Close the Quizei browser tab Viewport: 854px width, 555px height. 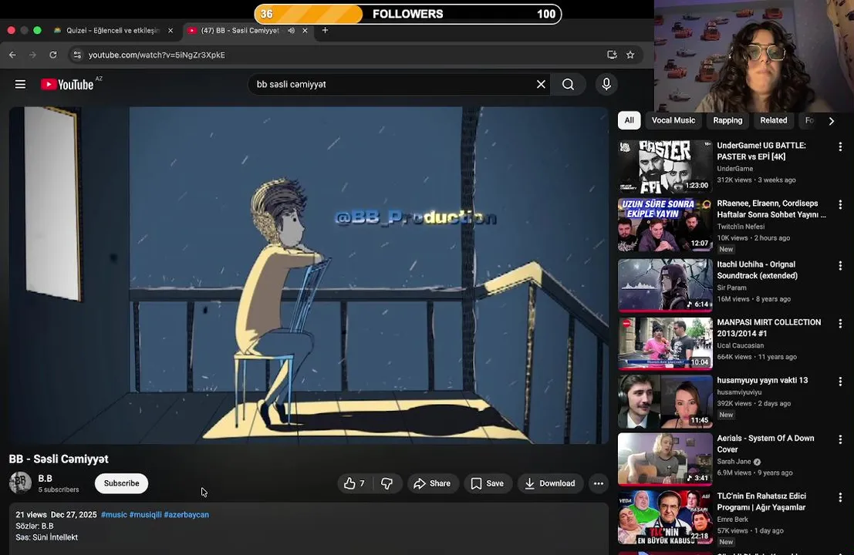pos(170,31)
